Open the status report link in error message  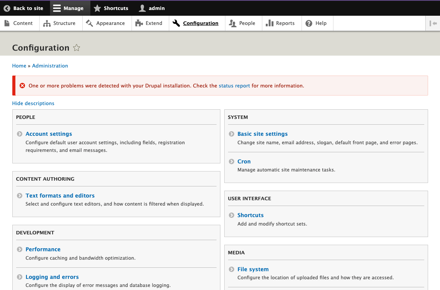click(234, 86)
